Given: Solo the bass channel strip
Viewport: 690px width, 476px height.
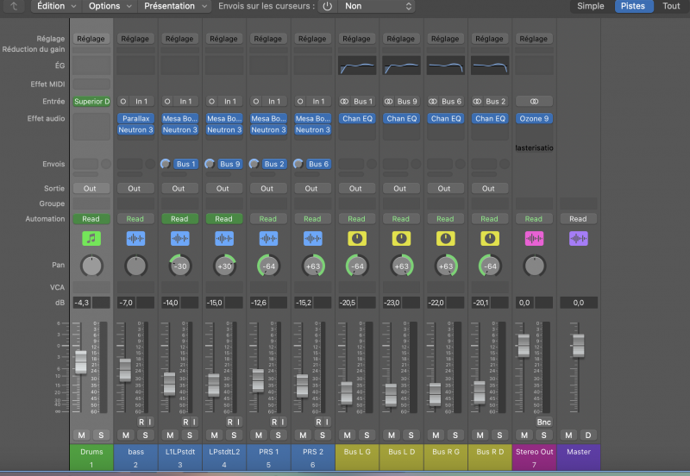Looking at the screenshot, I should tap(145, 435).
